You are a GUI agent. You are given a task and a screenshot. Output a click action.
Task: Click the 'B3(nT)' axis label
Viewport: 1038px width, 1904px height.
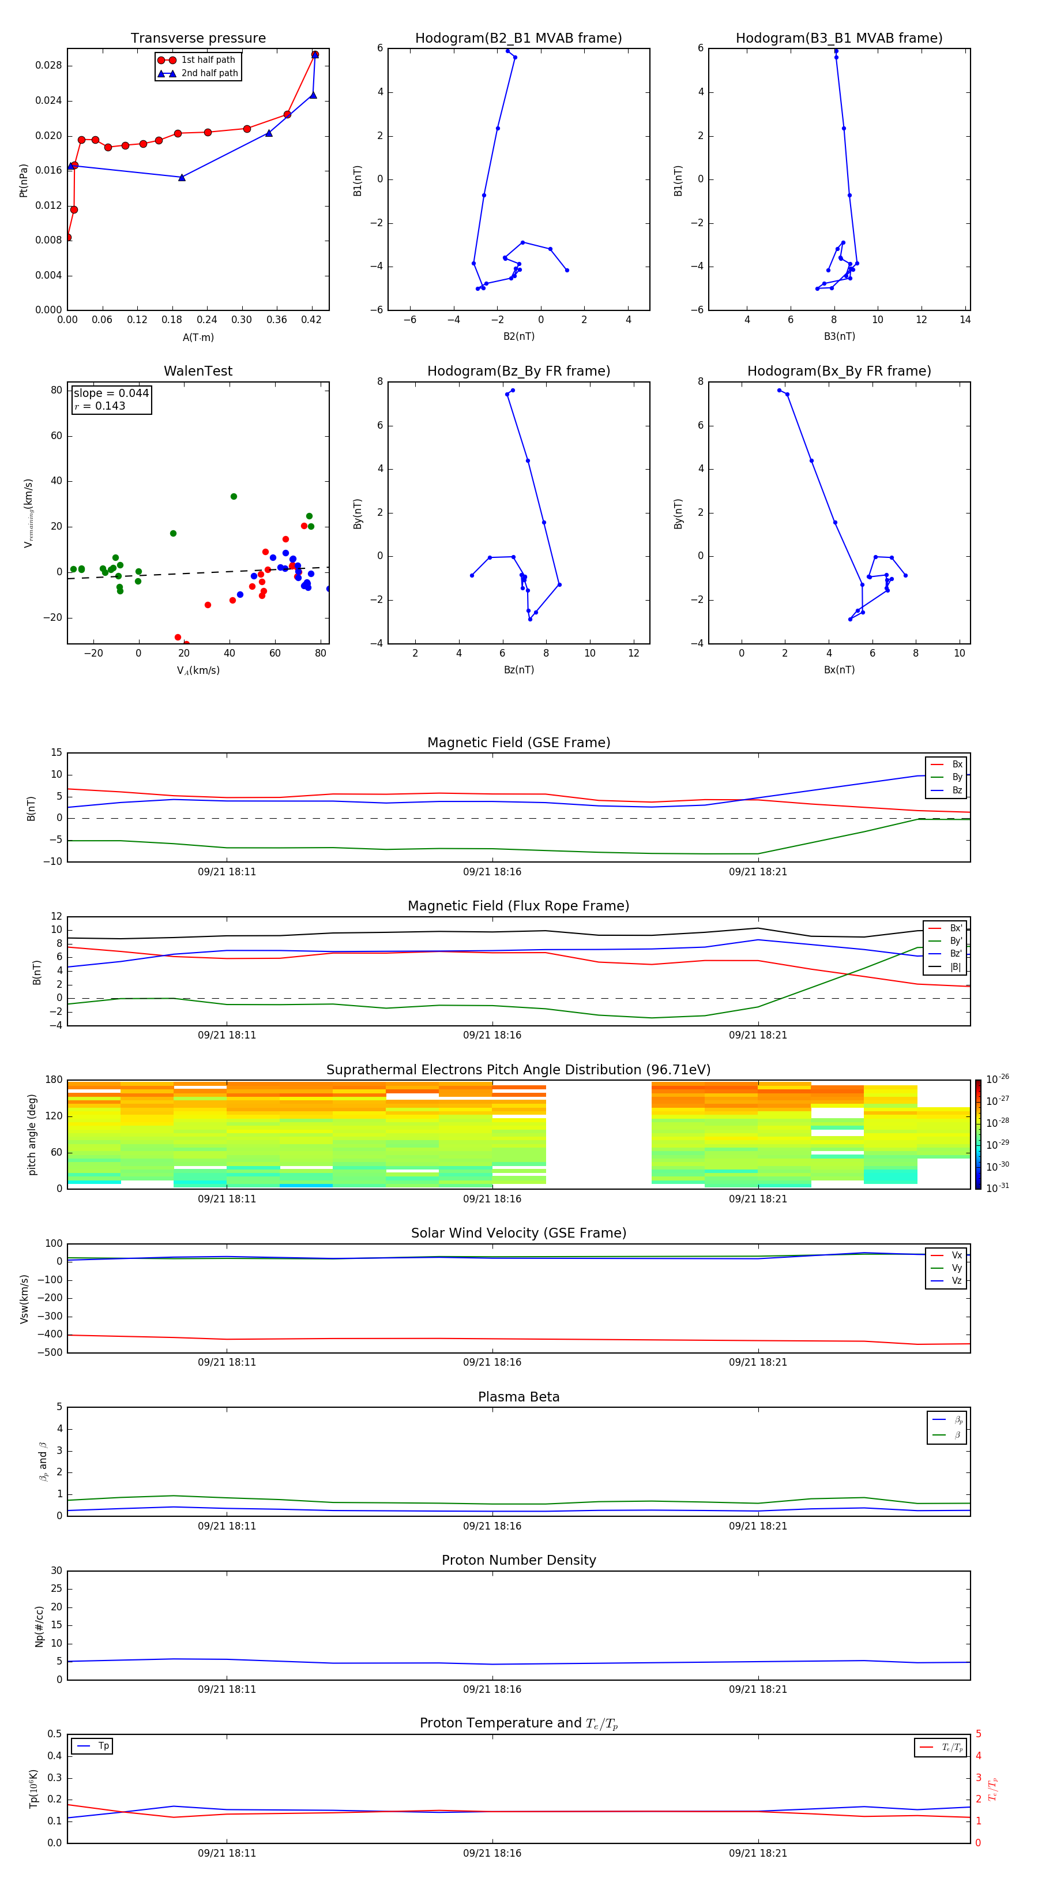click(839, 336)
